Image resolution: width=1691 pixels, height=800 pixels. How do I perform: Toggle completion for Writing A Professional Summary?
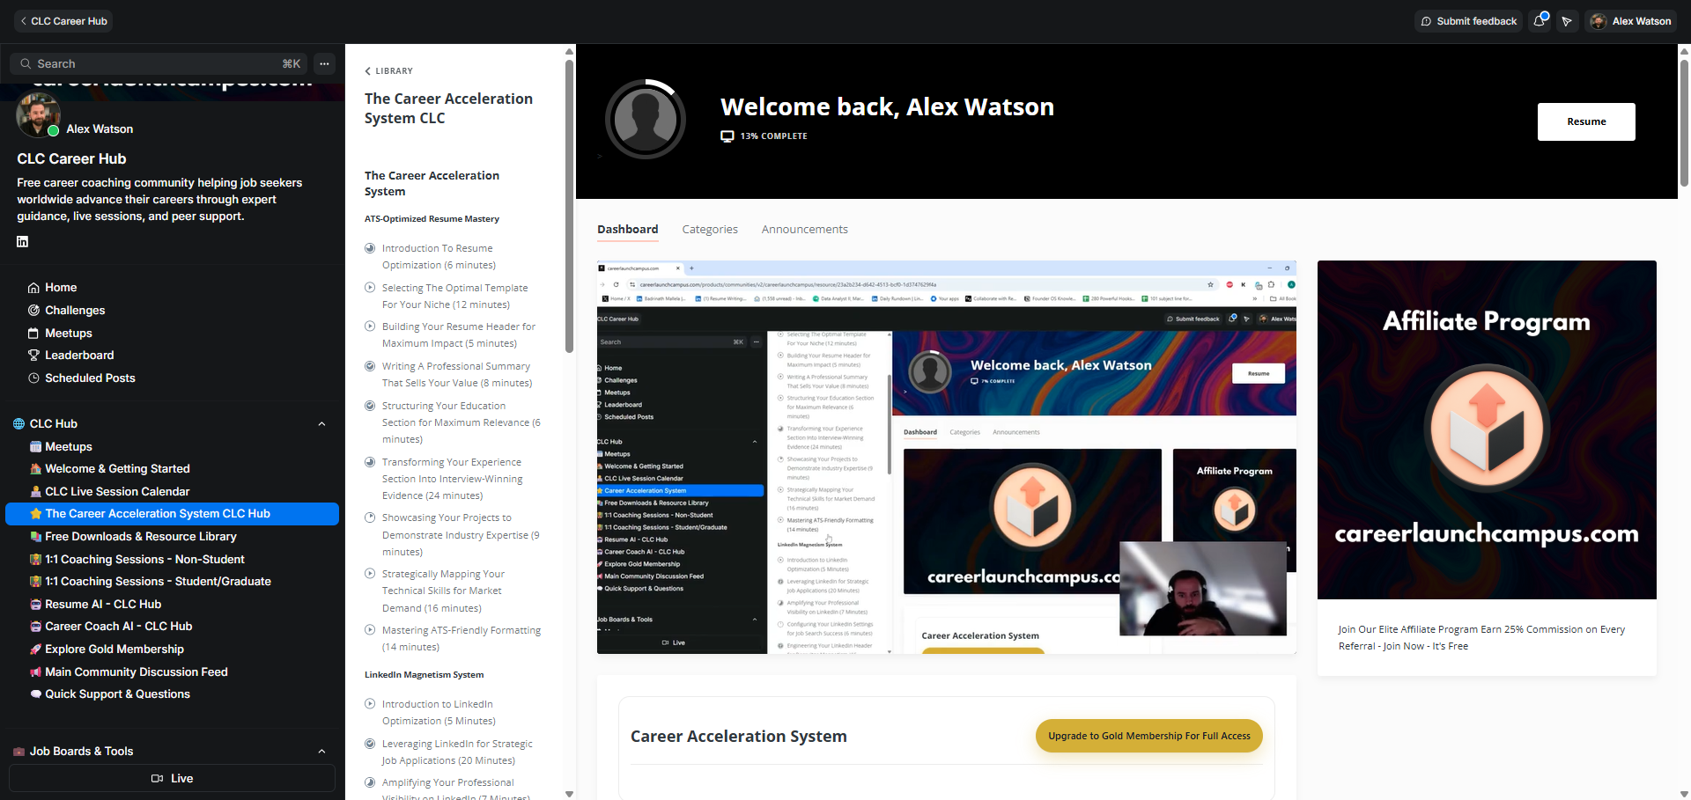click(370, 366)
